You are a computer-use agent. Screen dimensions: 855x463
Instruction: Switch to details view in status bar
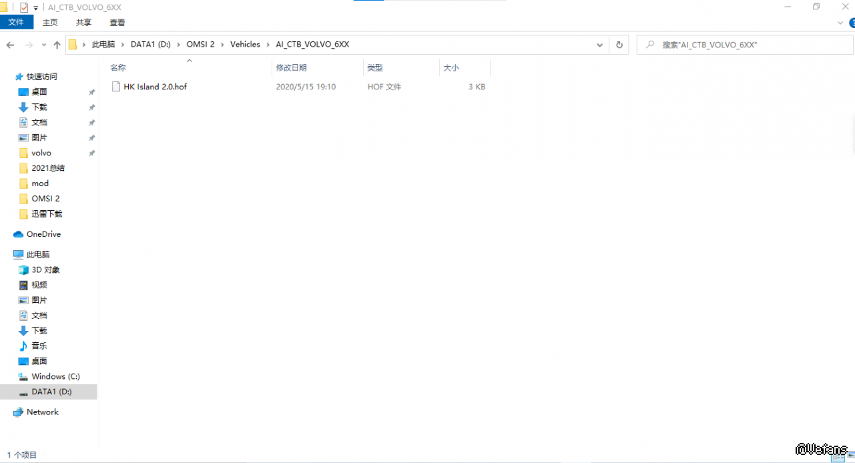click(838, 456)
